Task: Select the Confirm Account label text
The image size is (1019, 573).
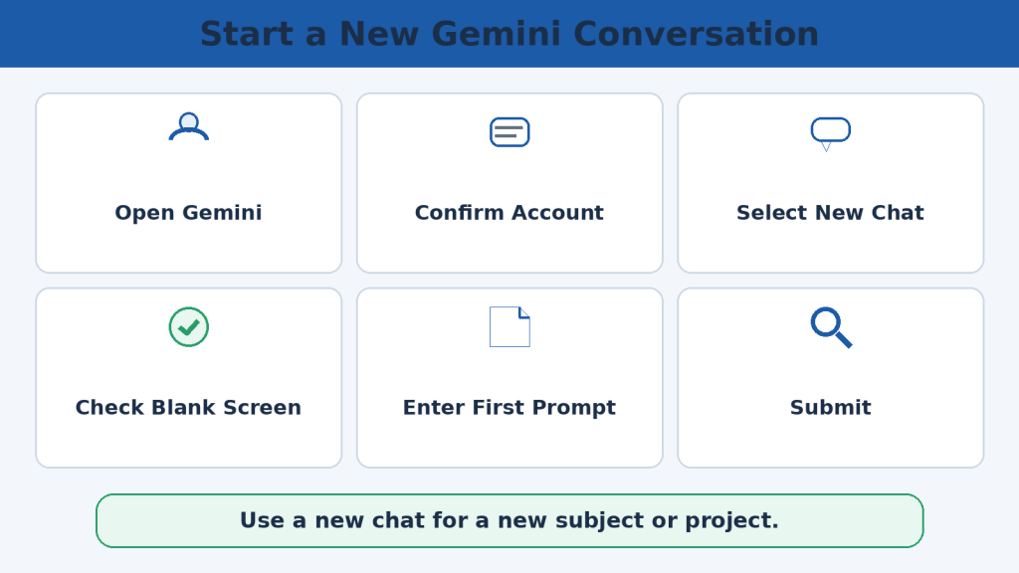Action: pyautogui.click(x=509, y=213)
